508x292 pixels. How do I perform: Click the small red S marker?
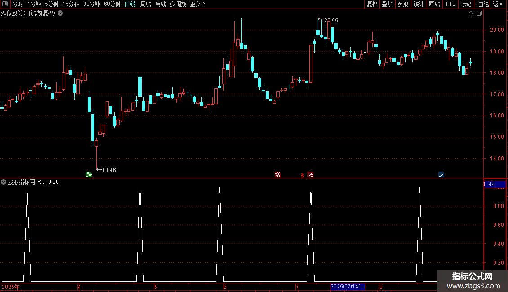303,175
